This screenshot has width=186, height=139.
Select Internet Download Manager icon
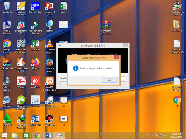click(21, 121)
